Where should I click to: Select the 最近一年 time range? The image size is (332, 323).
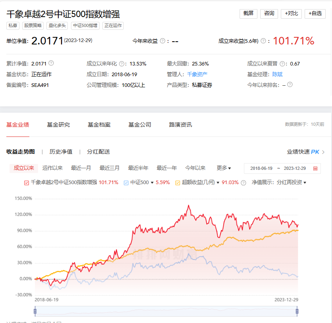(x=167, y=168)
